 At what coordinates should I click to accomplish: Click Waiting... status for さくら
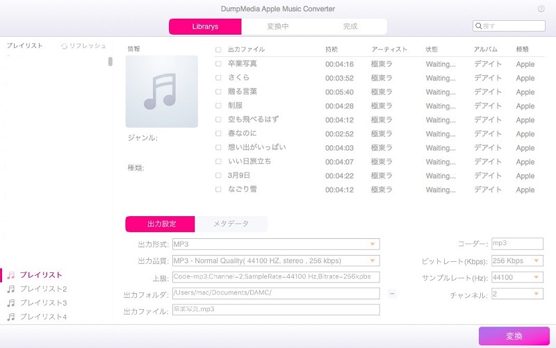[441, 78]
